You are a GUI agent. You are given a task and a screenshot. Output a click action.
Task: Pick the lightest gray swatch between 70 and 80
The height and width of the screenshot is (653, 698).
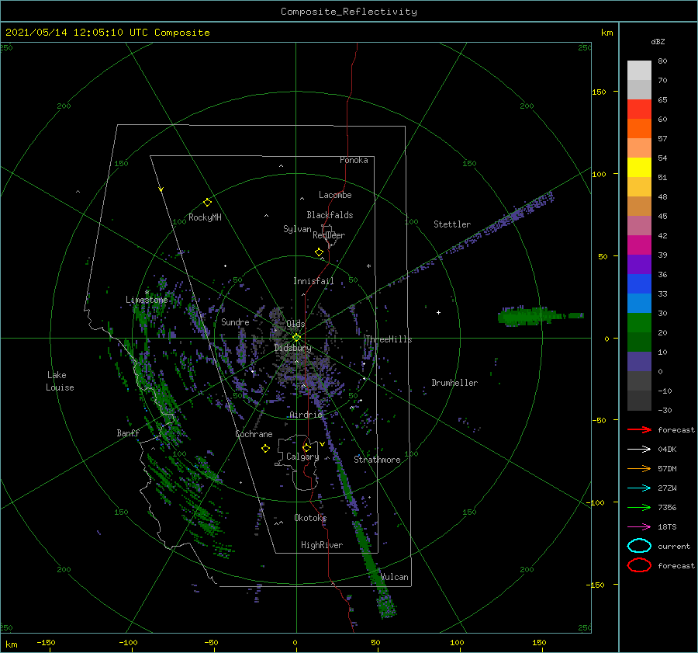(x=639, y=71)
